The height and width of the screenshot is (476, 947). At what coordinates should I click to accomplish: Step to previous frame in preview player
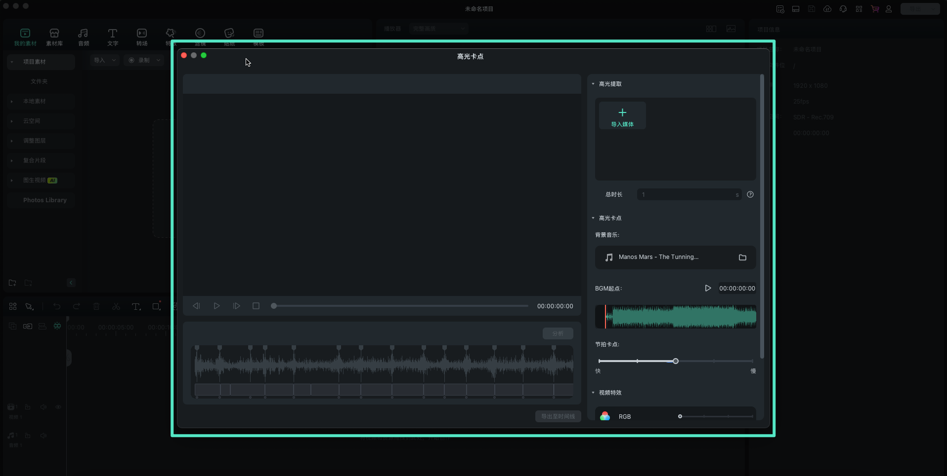click(196, 306)
